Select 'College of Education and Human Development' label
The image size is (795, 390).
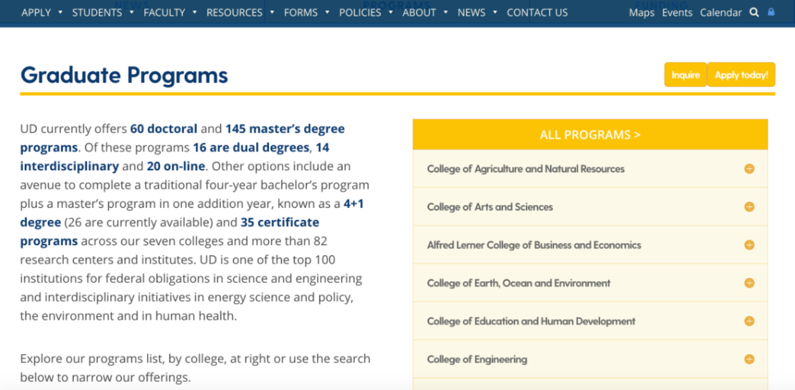[531, 321]
